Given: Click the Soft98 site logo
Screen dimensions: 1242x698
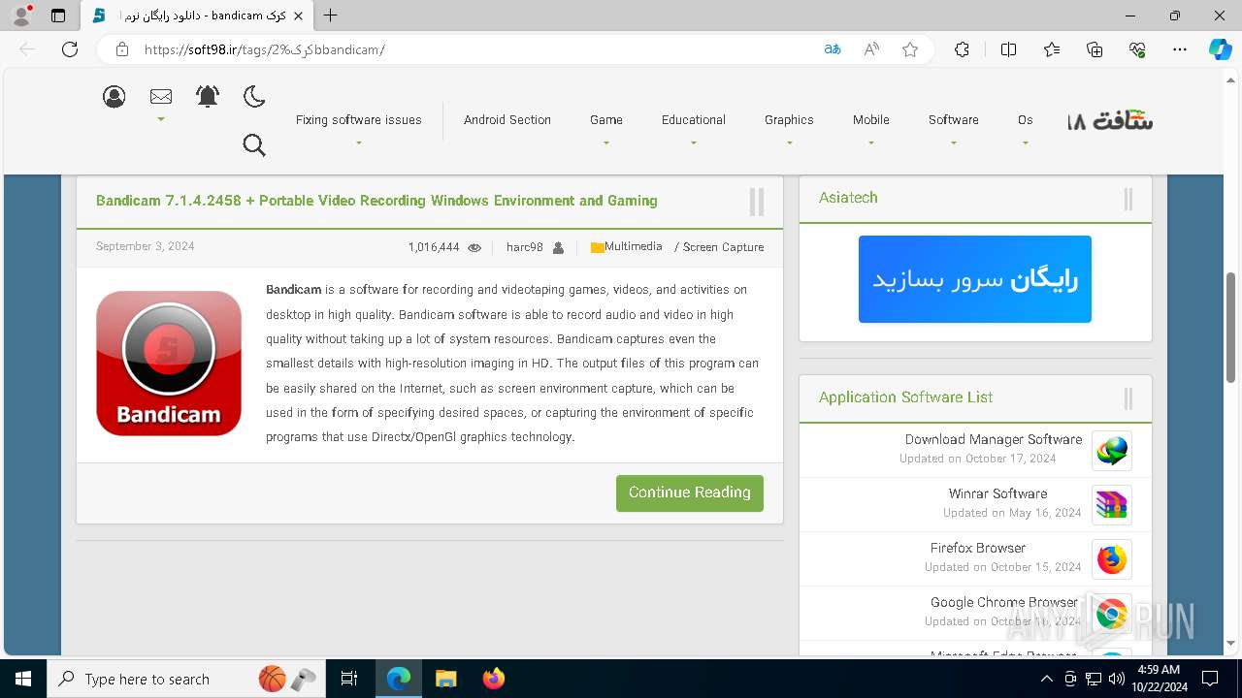Looking at the screenshot, I should click(1110, 121).
